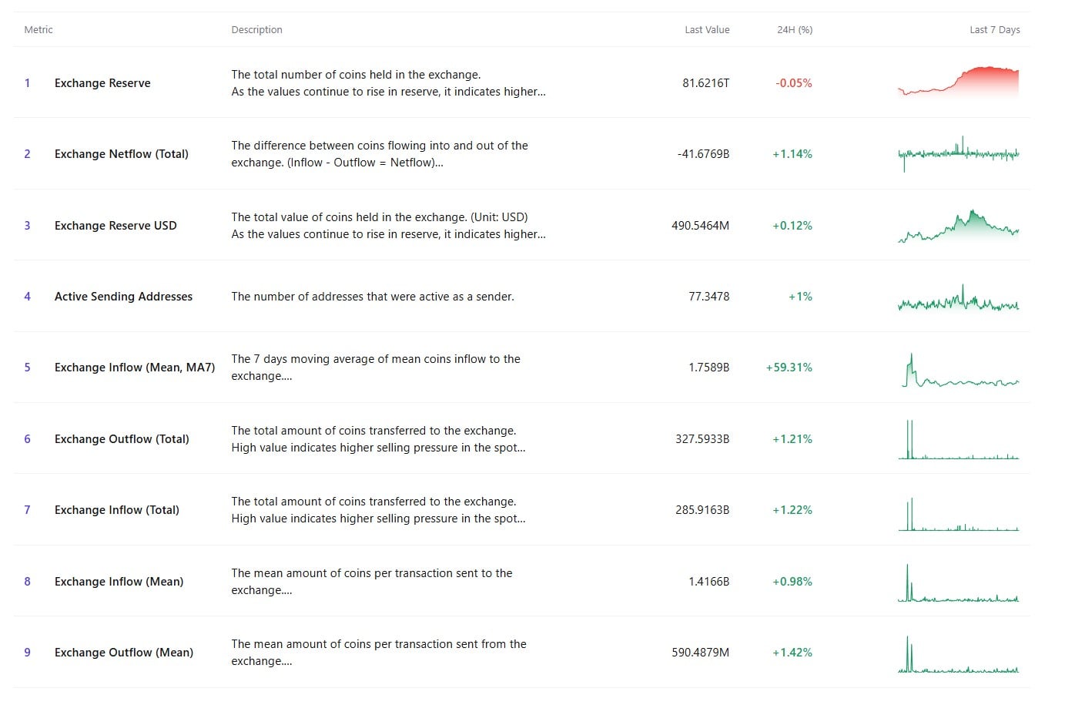Screen dimensions: 1065x705
Task: Expand the Exchange Inflow (Mean) description
Action: (371, 589)
